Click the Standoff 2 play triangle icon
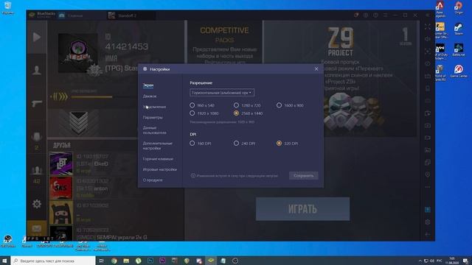The image size is (472, 265). pyautogui.click(x=37, y=37)
